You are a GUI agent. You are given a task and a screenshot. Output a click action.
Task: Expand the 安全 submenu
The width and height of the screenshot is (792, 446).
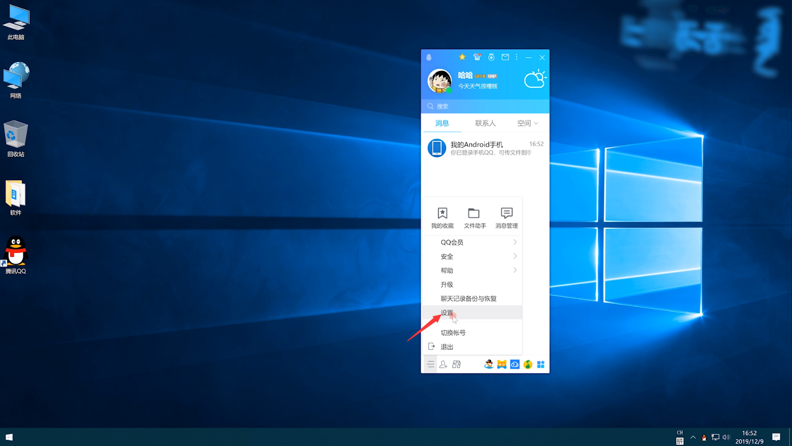point(473,256)
